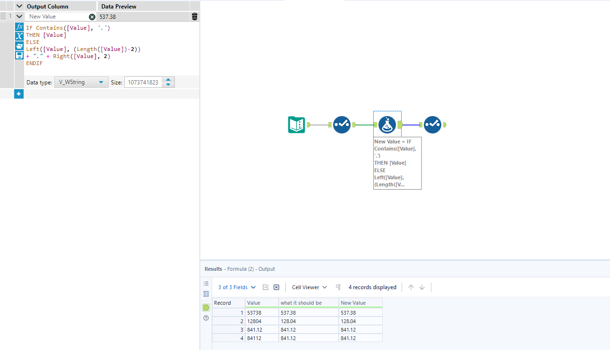Open the insert function (fx) menu
Image resolution: width=610 pixels, height=350 pixels.
[x=19, y=27]
